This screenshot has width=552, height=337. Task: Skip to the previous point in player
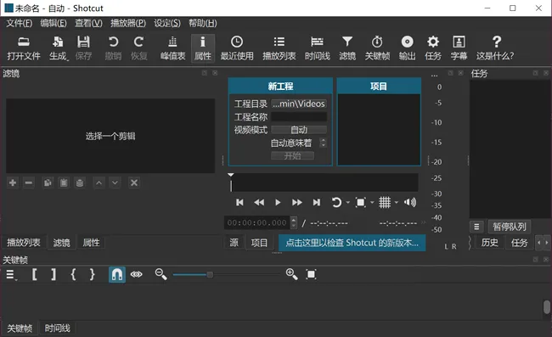[239, 202]
